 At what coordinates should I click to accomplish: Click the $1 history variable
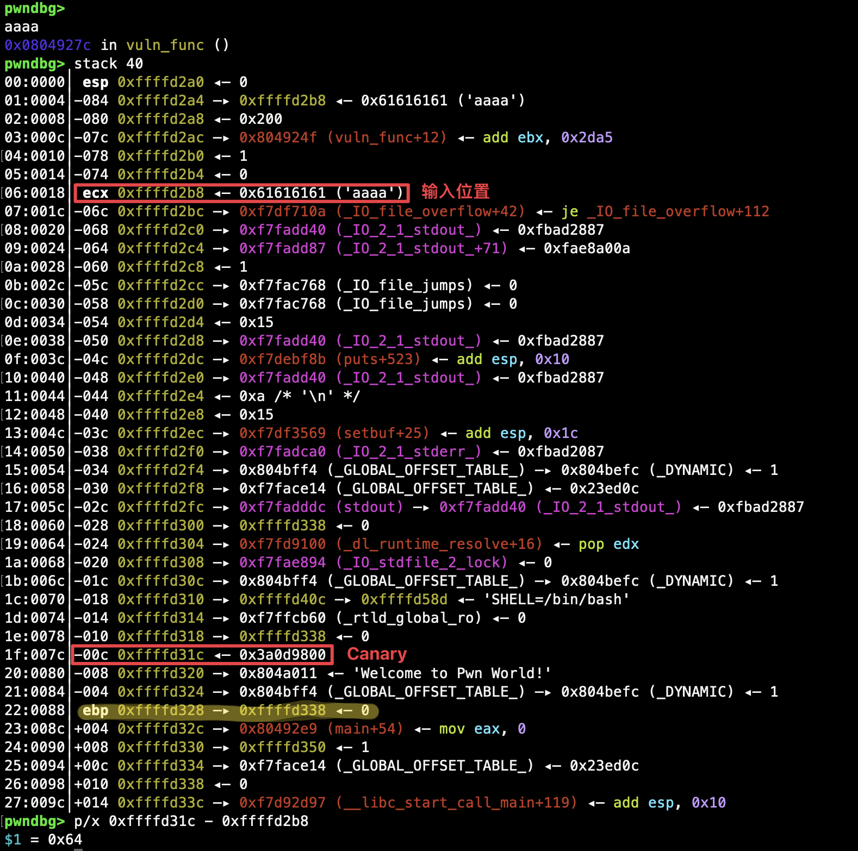point(13,840)
